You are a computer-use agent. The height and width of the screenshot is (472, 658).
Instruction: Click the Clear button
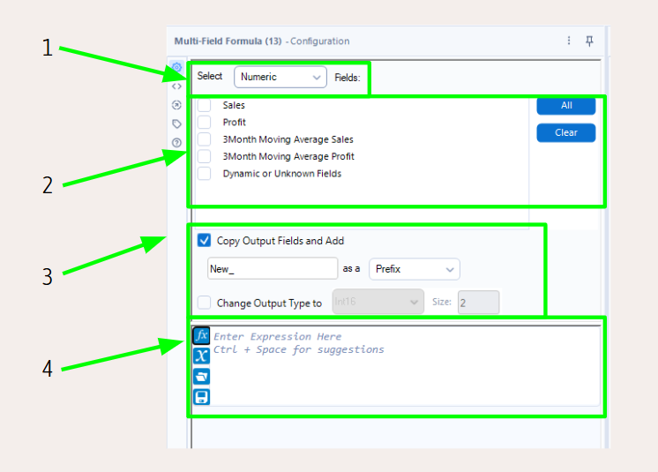coord(566,132)
